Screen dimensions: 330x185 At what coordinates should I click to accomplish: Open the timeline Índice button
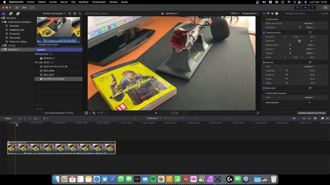pos(8,118)
